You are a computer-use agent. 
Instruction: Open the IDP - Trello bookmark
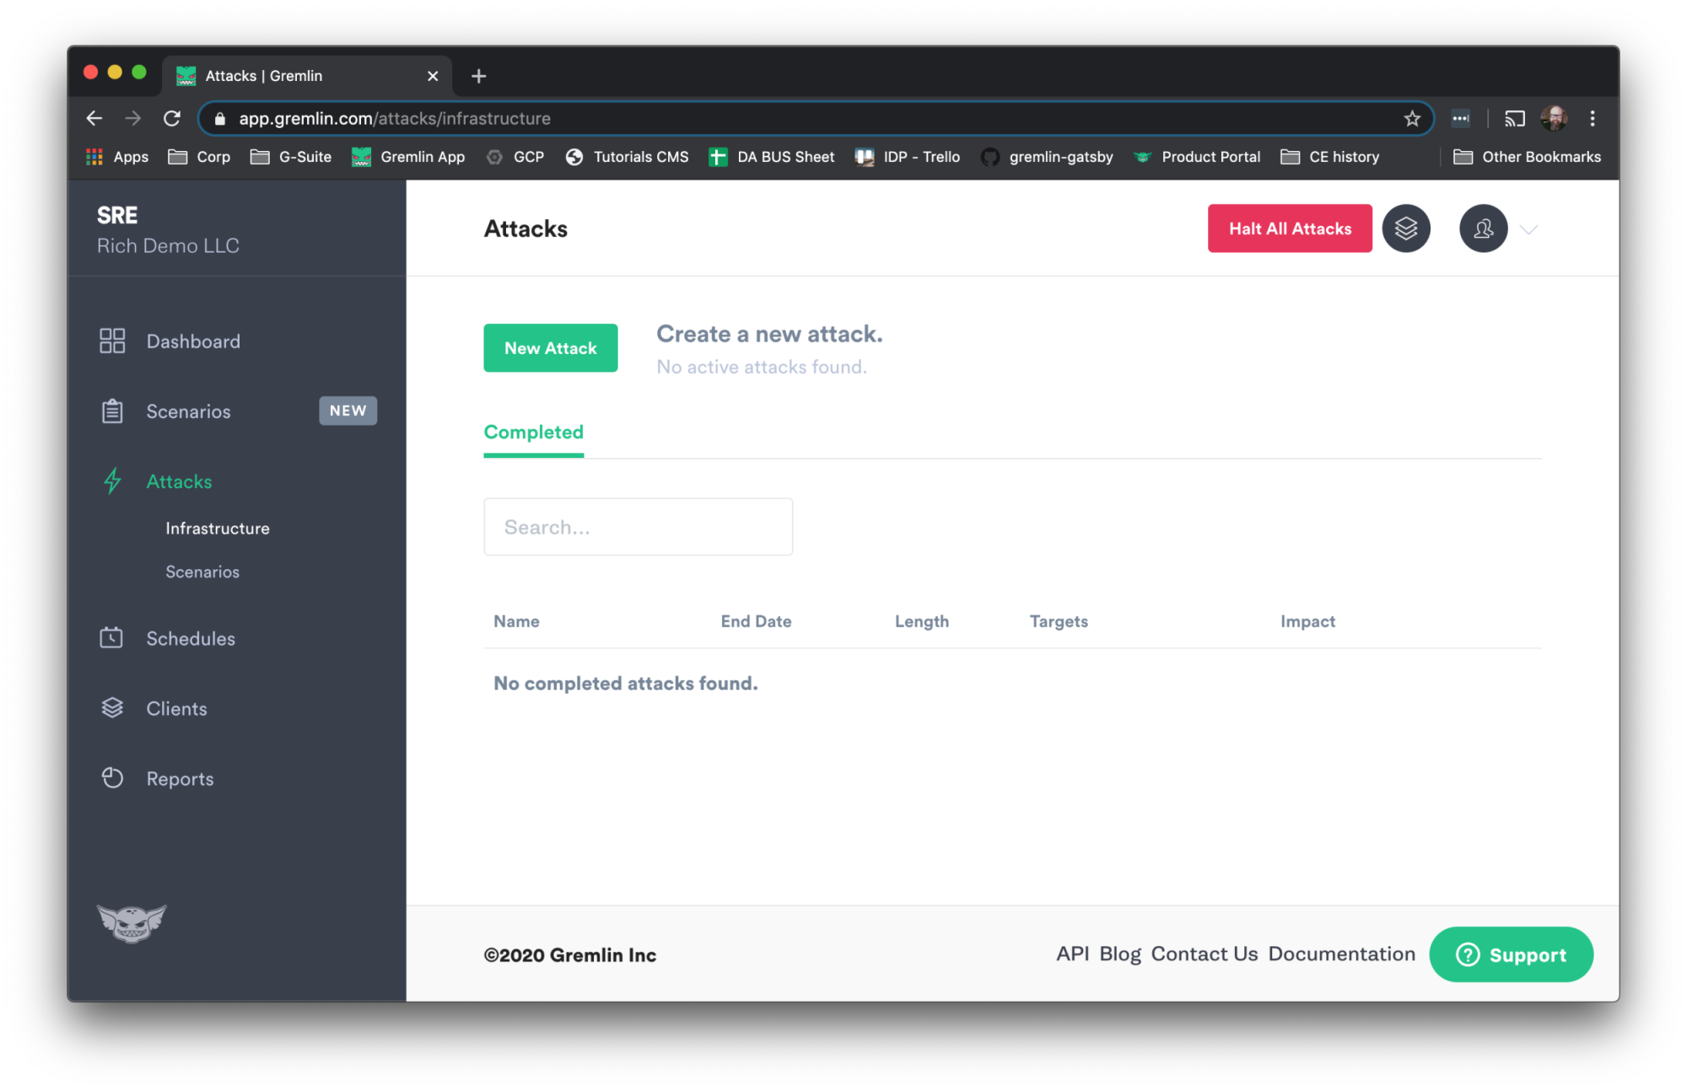click(x=908, y=157)
